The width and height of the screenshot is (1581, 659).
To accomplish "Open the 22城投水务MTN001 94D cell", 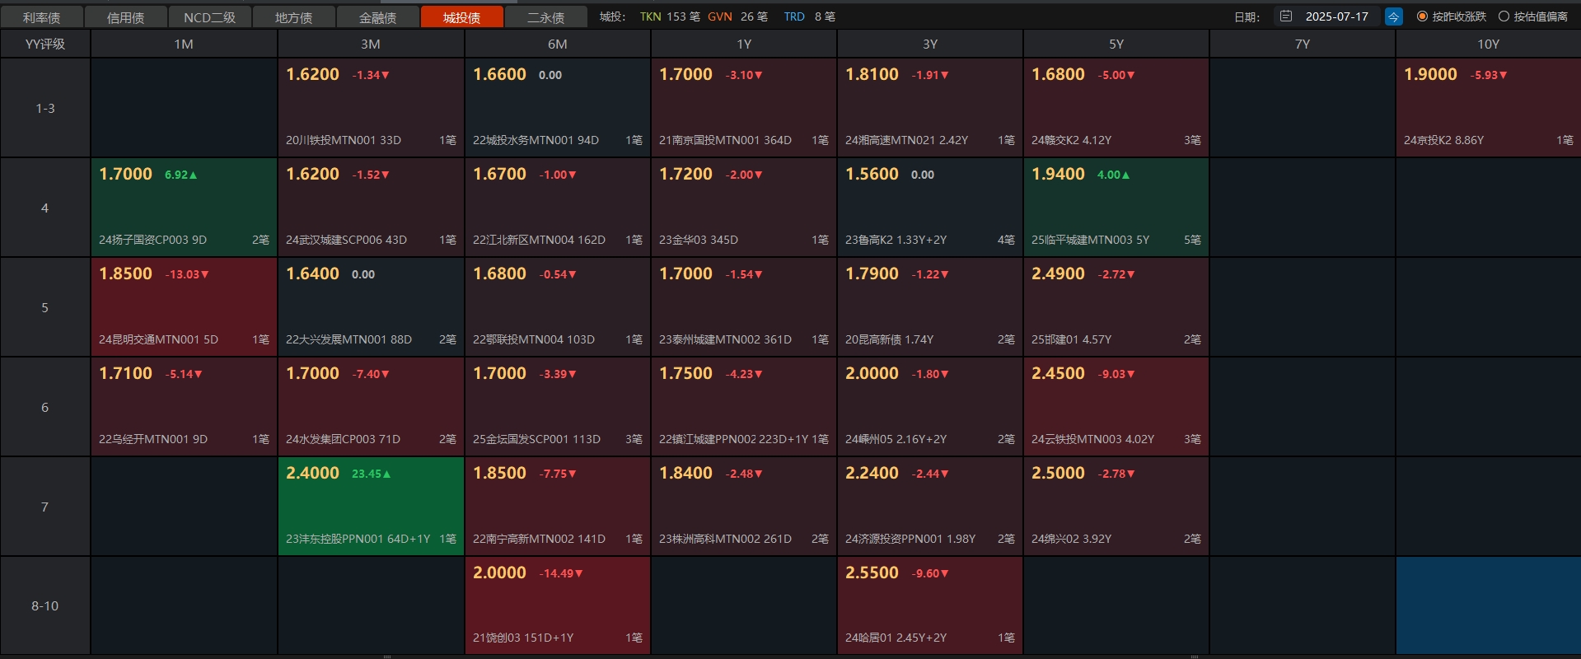I will tap(558, 108).
